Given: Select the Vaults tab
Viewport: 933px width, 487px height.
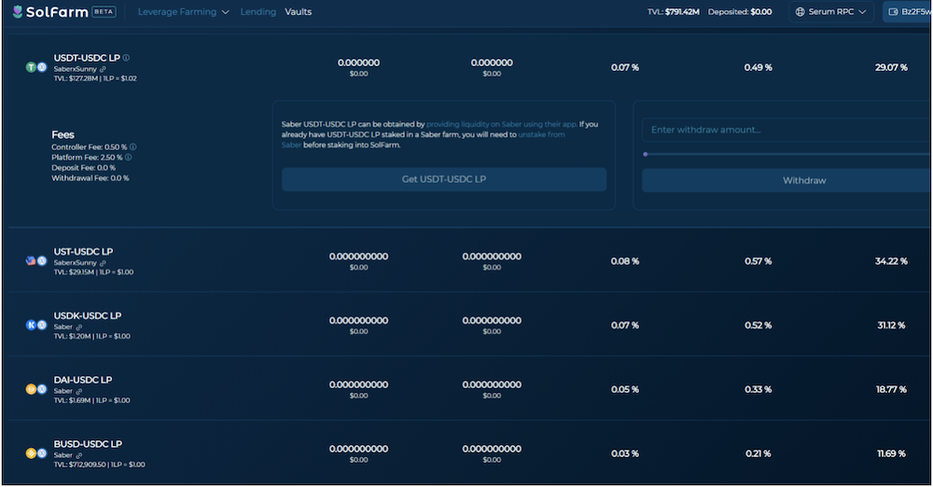Looking at the screenshot, I should pos(299,11).
